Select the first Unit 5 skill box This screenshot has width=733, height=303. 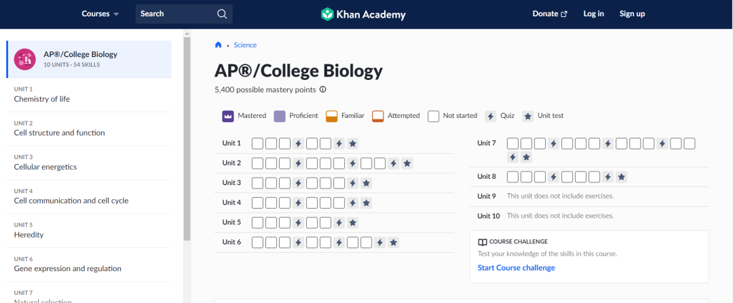pyautogui.click(x=258, y=223)
